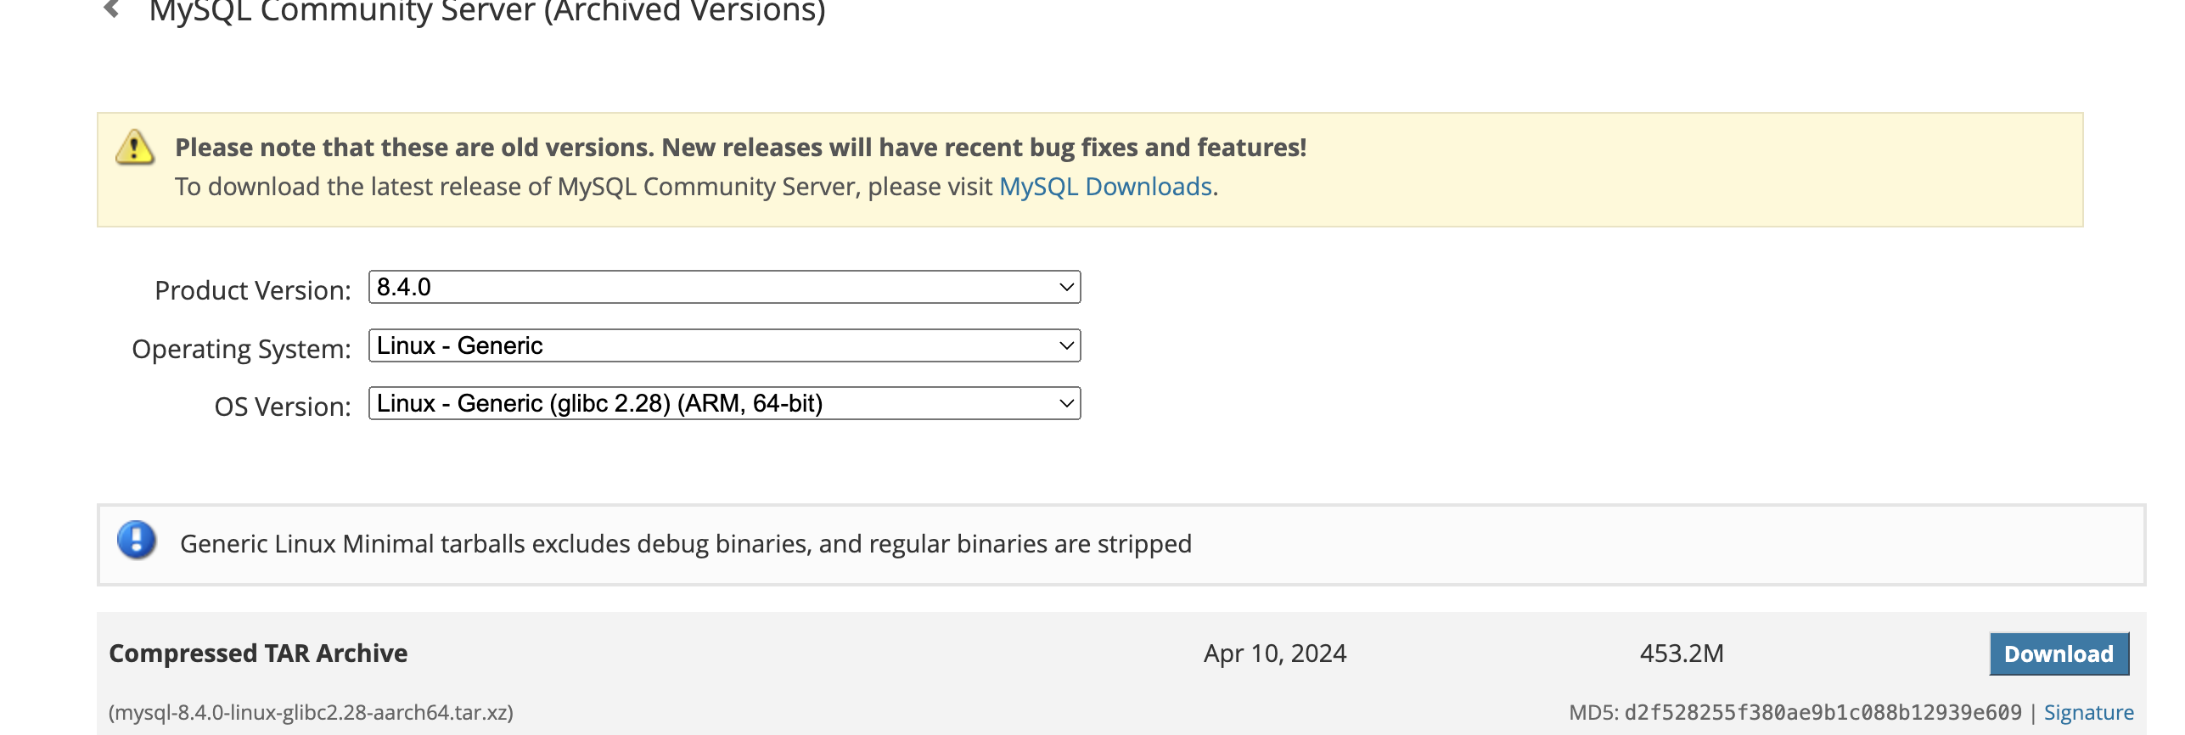Image resolution: width=2185 pixels, height=735 pixels.
Task: Click the yellow warning triangle icon
Action: [x=135, y=148]
